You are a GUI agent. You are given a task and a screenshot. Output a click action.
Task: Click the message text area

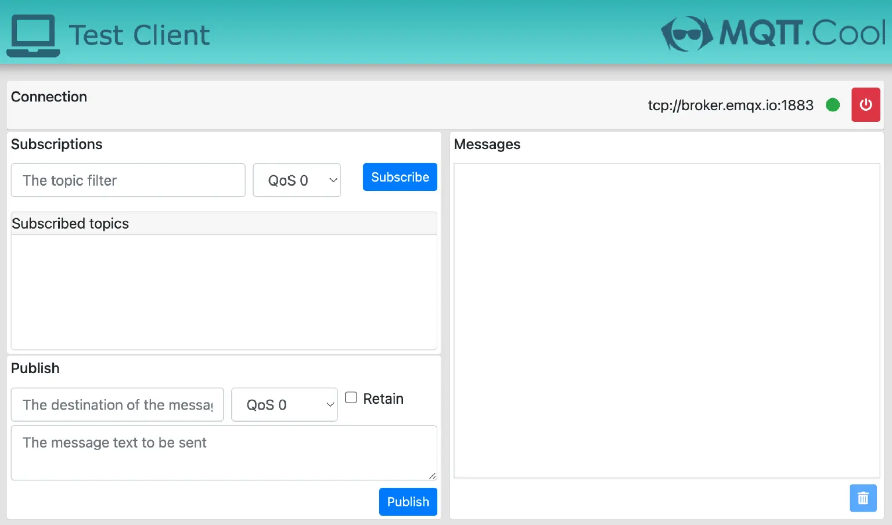(x=224, y=452)
